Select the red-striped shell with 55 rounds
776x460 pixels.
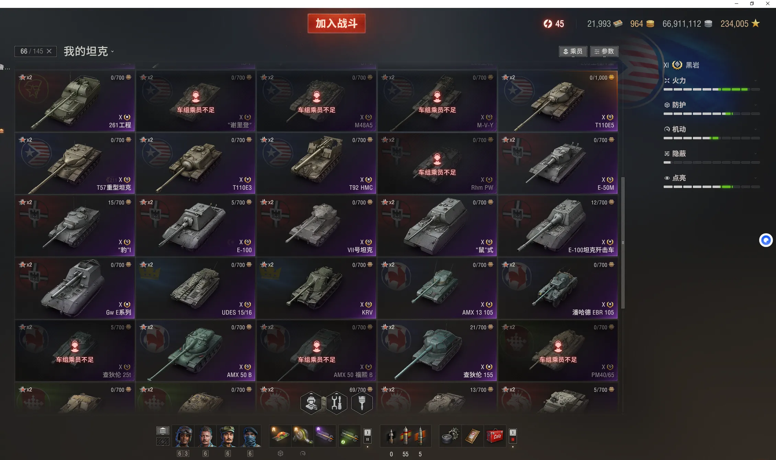click(x=406, y=436)
